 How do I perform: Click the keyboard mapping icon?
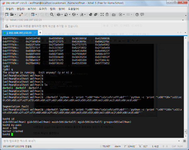click(x=113, y=14)
